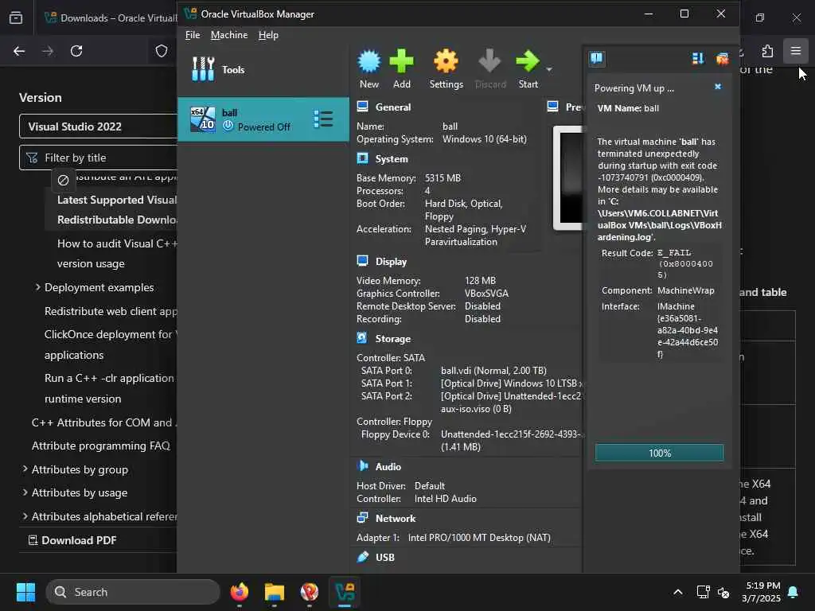Switch to the Downloads – Oracle VirtualBox tab

[x=110, y=18]
